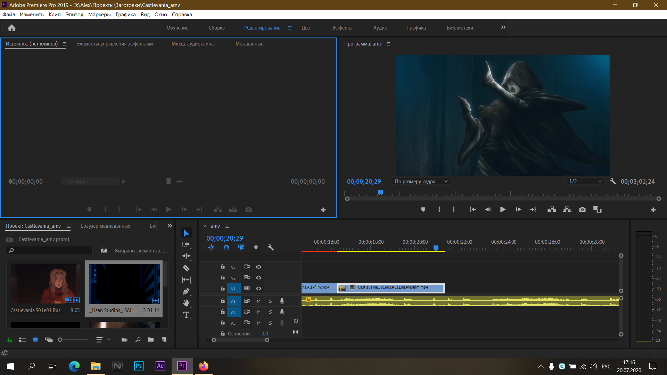This screenshot has width=667, height=375.
Task: Open the Маркеры menu
Action: (99, 15)
